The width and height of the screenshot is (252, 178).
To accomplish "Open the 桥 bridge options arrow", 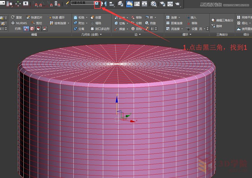I will (155, 18).
